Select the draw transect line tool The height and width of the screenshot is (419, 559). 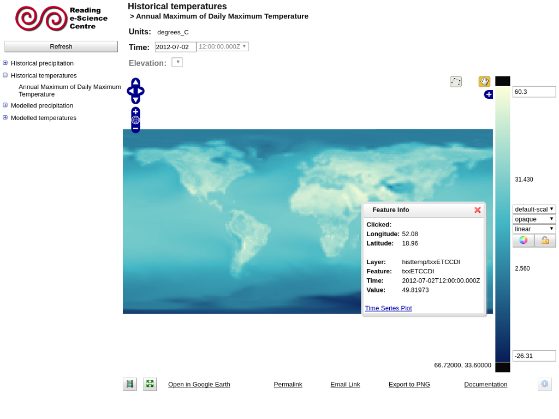tap(456, 82)
